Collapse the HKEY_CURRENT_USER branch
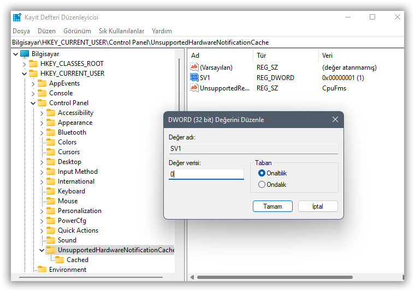 pyautogui.click(x=24, y=74)
